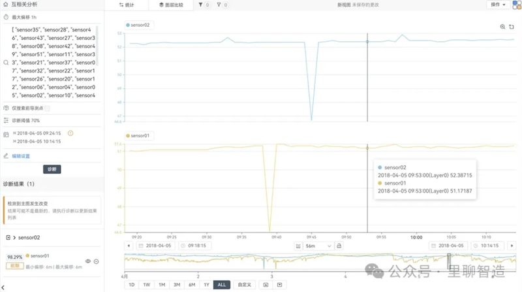This screenshot has width=522, height=292.
Task: Expand the sensor02 diagnosis result group
Action: pyautogui.click(x=7, y=238)
